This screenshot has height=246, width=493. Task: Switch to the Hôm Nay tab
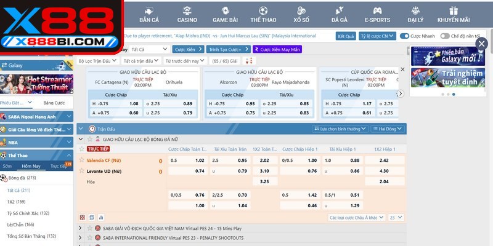click(x=31, y=166)
